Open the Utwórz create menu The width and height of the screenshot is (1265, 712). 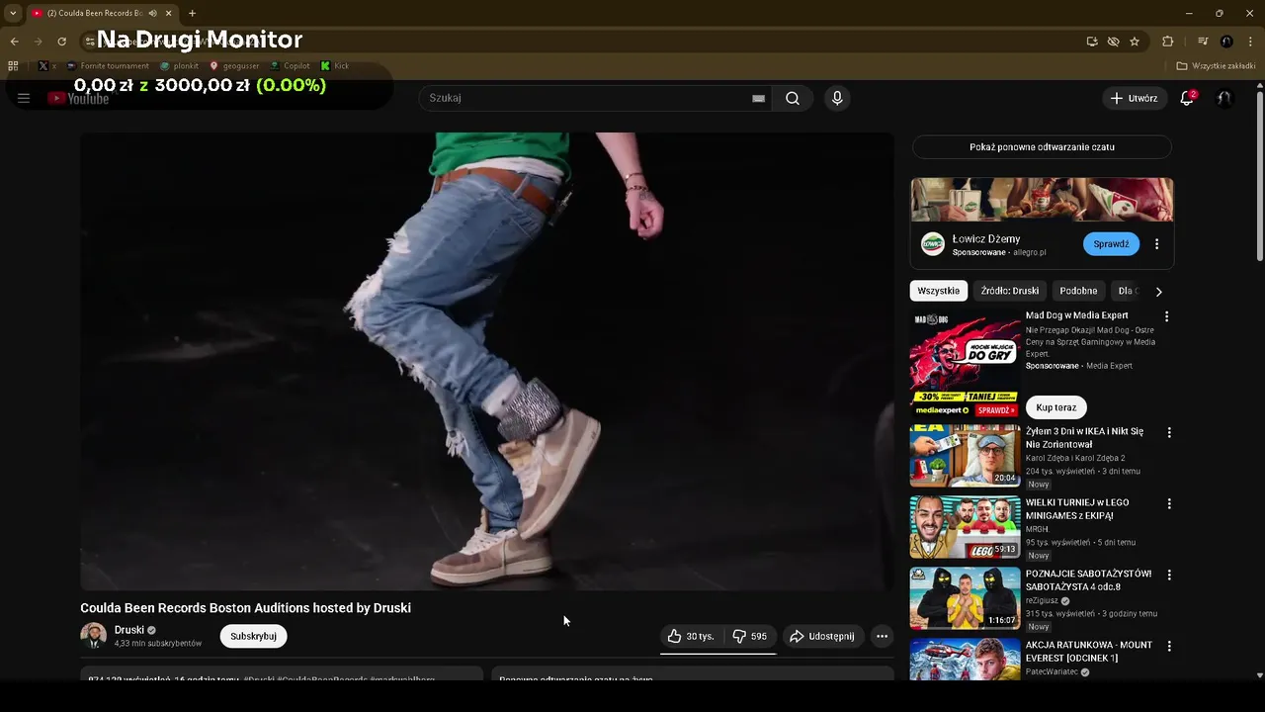[1134, 98]
